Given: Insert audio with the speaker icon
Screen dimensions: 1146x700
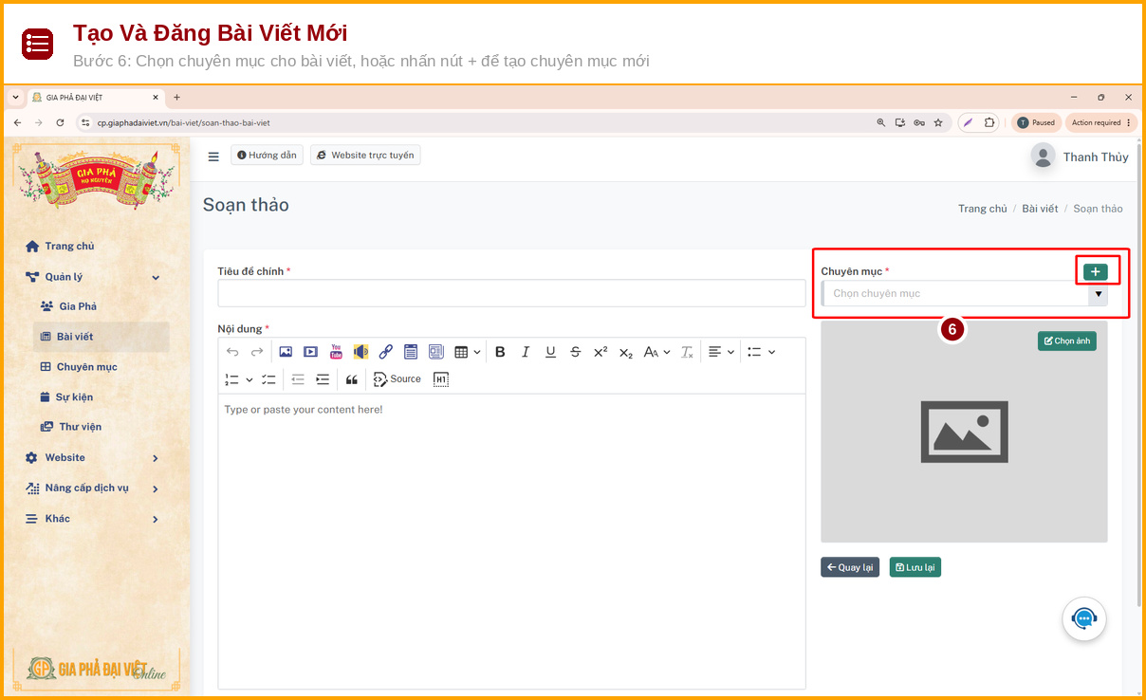Looking at the screenshot, I should [x=360, y=352].
